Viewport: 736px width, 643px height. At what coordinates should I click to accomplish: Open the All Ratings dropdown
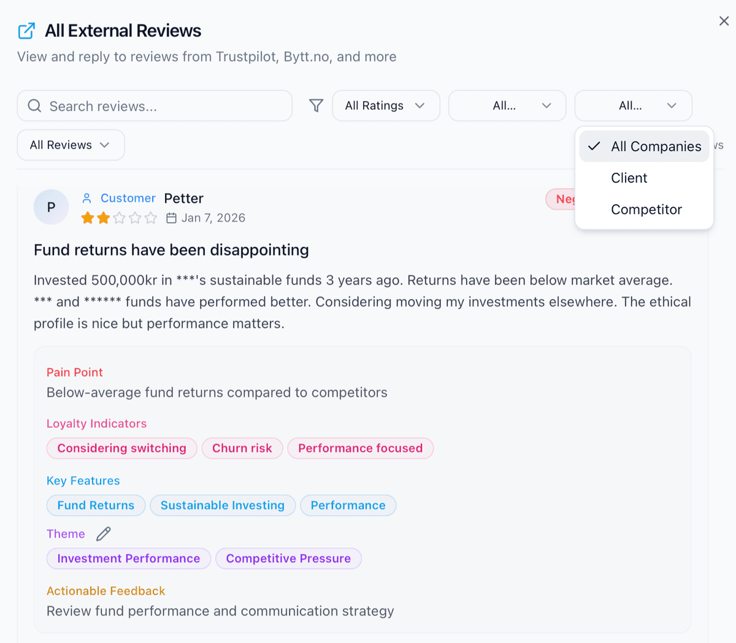tap(386, 105)
